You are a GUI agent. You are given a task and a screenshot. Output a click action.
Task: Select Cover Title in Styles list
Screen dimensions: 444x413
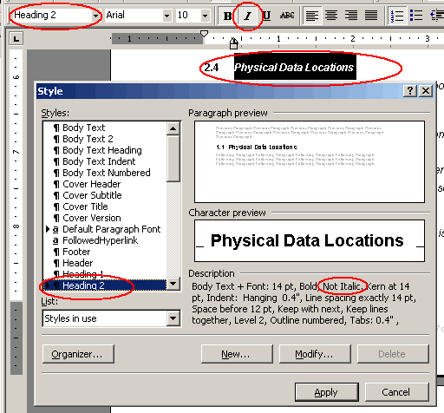(x=85, y=206)
